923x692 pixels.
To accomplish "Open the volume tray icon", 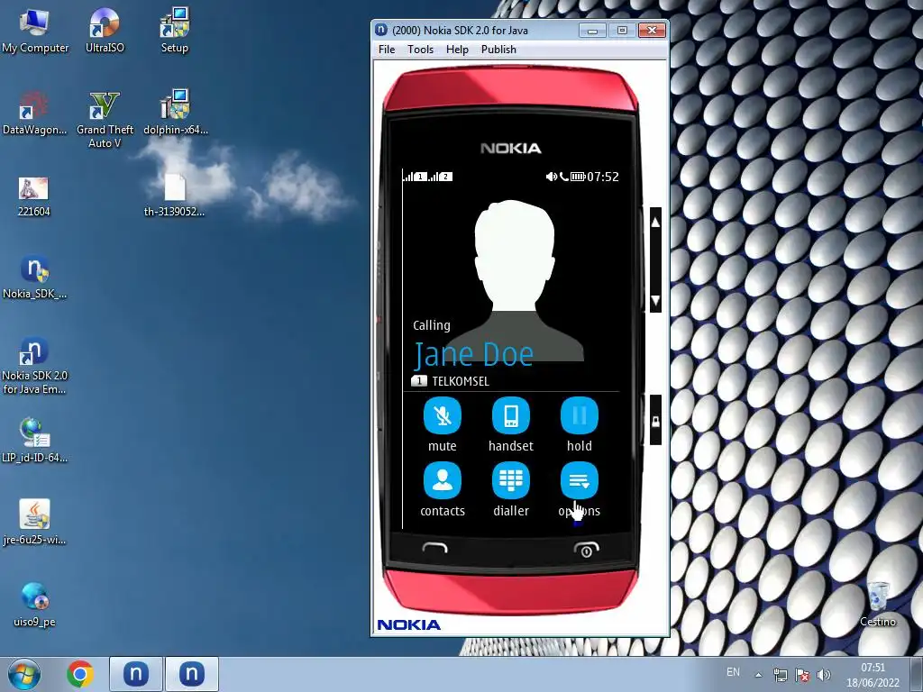I will pyautogui.click(x=824, y=675).
